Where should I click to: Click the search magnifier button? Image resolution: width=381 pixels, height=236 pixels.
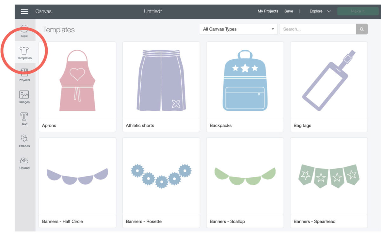(x=362, y=29)
